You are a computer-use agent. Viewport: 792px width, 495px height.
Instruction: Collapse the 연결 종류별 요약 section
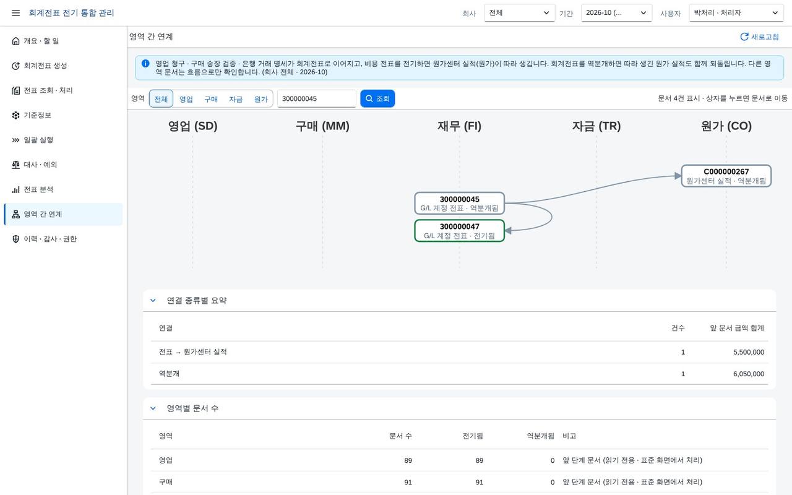153,301
